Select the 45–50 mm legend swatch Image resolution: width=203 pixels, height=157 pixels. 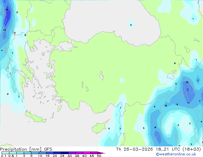click(x=94, y=153)
